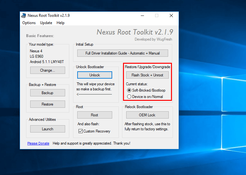Follow the Please Donate link
Screen dimensions: 246x175
38,143
